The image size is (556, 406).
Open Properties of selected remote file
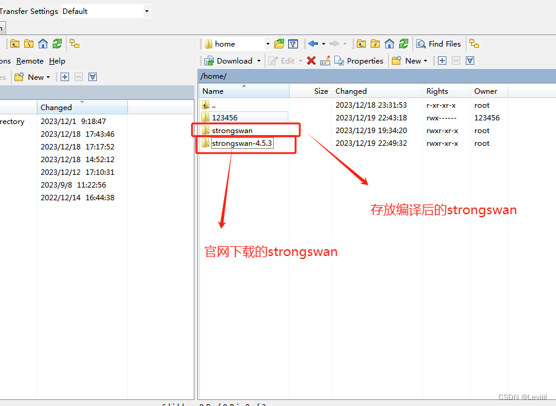coord(359,61)
